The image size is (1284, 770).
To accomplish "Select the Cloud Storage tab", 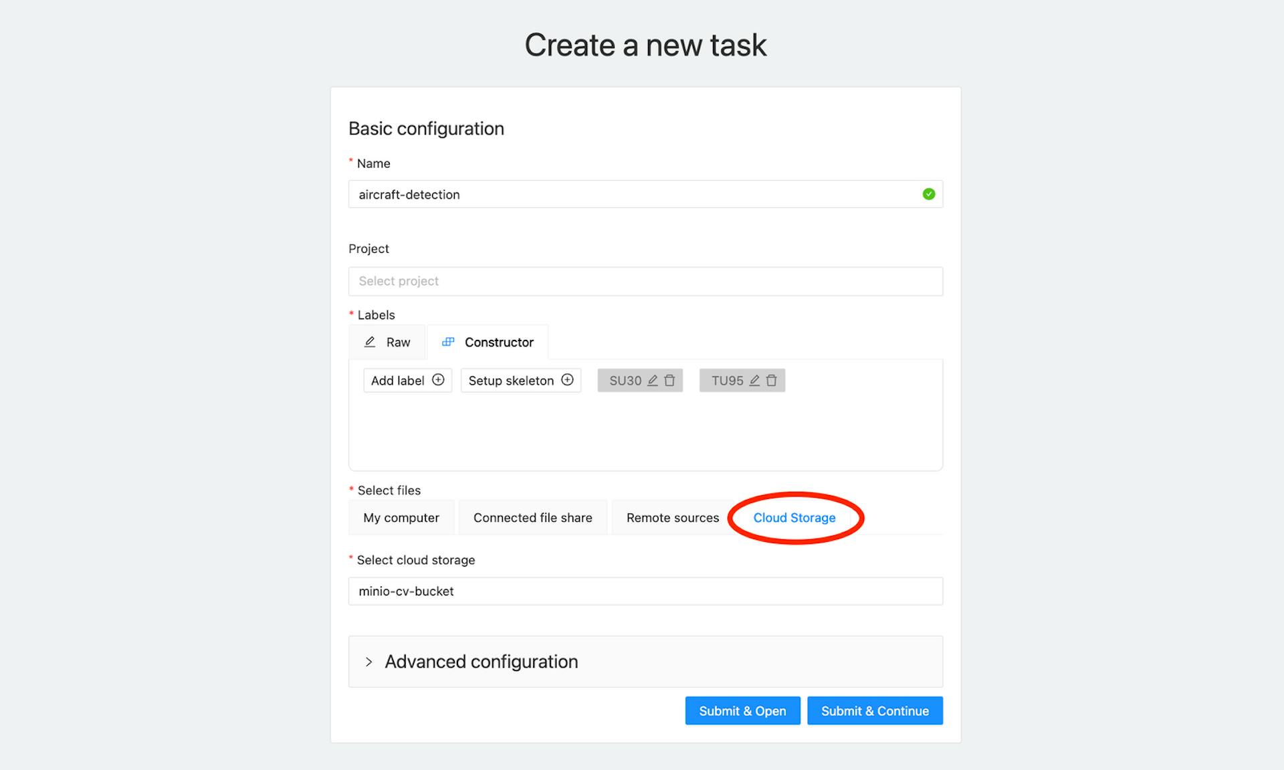I will (x=794, y=518).
